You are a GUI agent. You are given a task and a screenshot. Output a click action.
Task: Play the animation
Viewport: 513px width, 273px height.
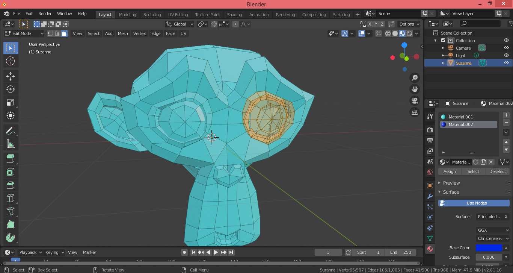point(216,252)
